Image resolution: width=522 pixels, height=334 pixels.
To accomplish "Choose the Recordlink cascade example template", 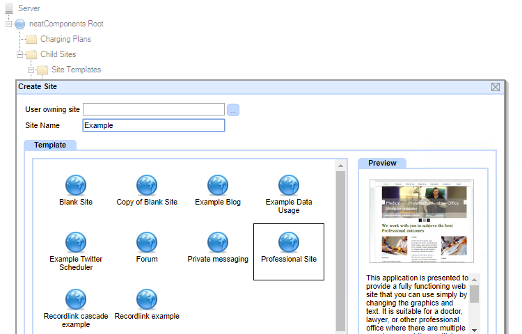I will (76, 299).
